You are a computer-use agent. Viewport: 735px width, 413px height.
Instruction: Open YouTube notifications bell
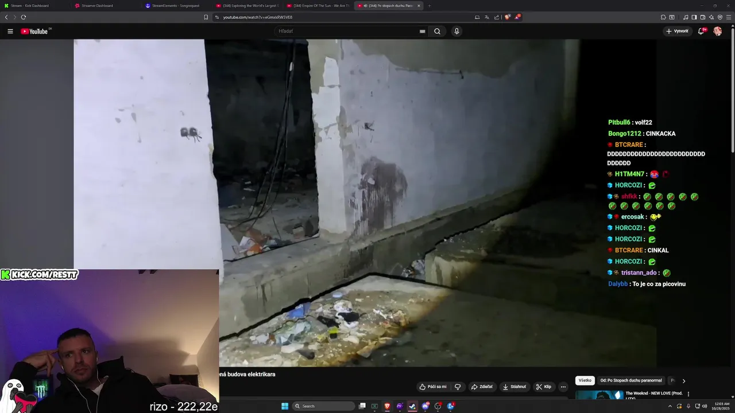coord(701,32)
